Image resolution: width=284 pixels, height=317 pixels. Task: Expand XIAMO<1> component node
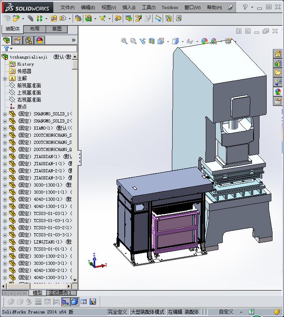click(5, 128)
